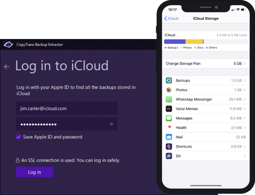Tap the WhatsApp Messenger icon

[x=169, y=99]
